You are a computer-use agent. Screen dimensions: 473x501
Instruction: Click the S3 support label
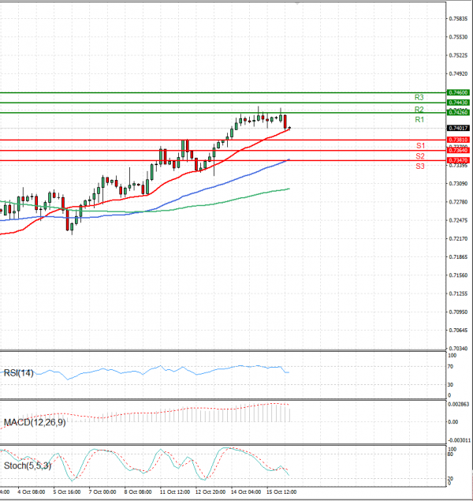pos(420,166)
